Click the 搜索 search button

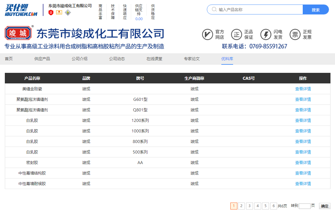tap(316, 10)
